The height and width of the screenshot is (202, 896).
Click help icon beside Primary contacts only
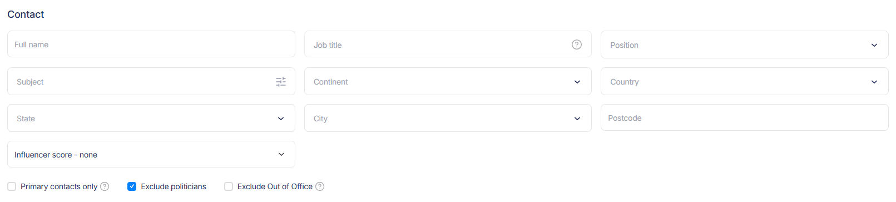click(x=105, y=186)
